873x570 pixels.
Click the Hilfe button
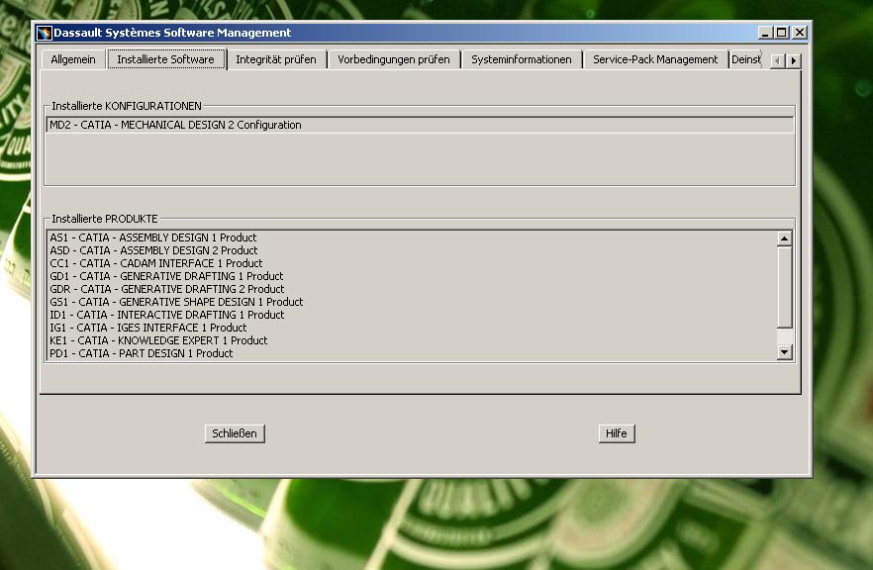coord(617,433)
